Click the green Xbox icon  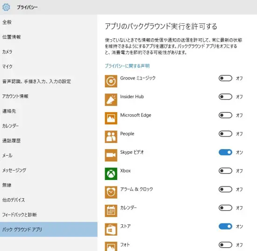pyautogui.click(x=111, y=174)
